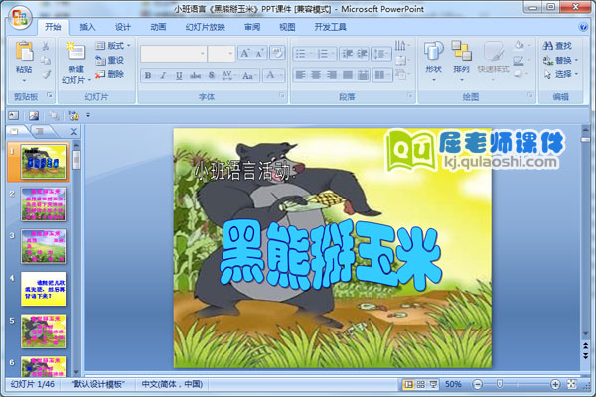Image resolution: width=596 pixels, height=397 pixels.
Task: Open the 视图 View tab
Action: (x=287, y=27)
